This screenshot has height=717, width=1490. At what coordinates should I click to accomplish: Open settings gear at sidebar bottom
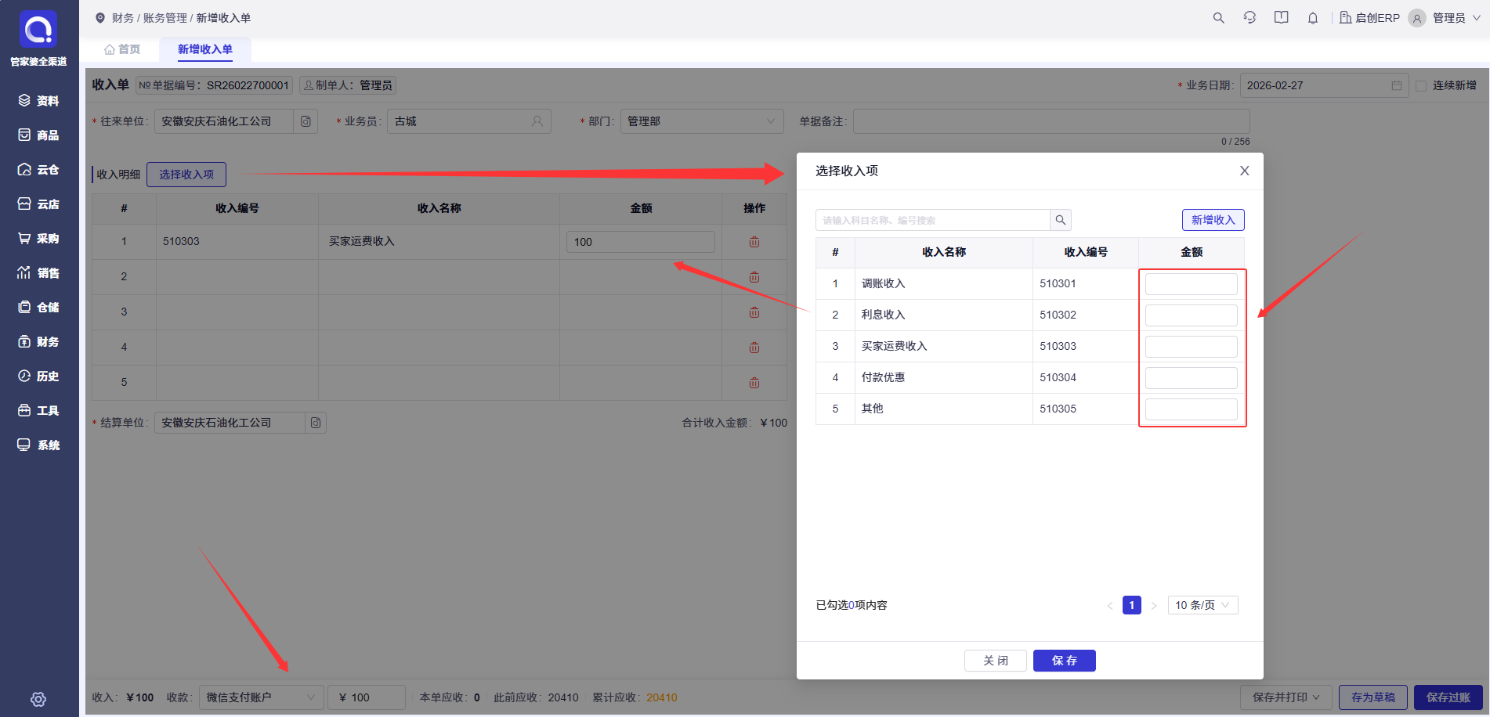pyautogui.click(x=38, y=699)
